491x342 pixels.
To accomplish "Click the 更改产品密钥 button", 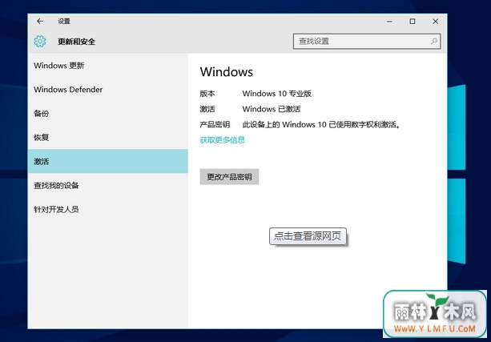I will point(229,177).
